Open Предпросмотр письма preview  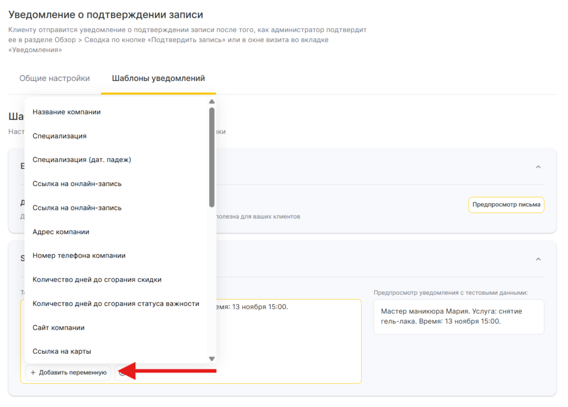pos(506,205)
